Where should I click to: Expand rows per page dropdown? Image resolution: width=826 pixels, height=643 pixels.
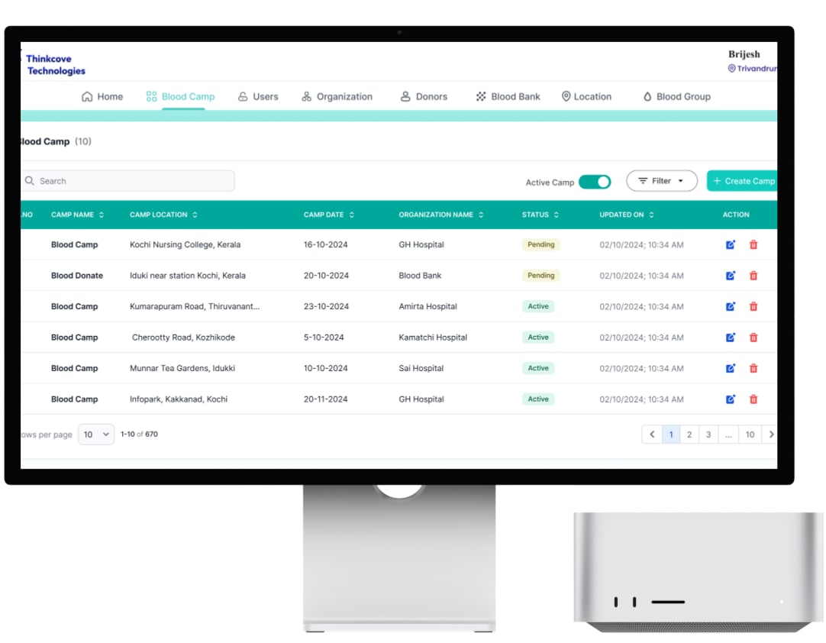pos(96,435)
